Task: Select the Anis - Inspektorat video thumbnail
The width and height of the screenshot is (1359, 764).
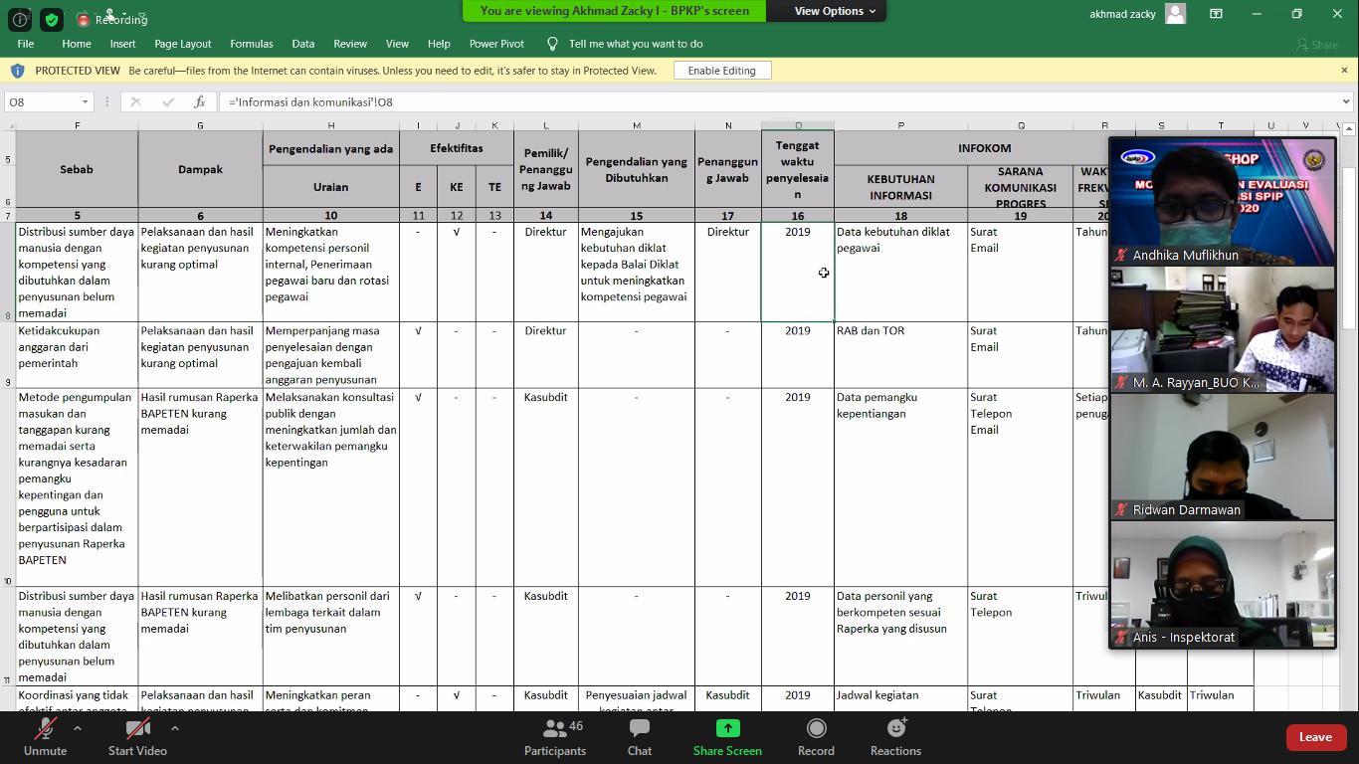Action: 1223,584
